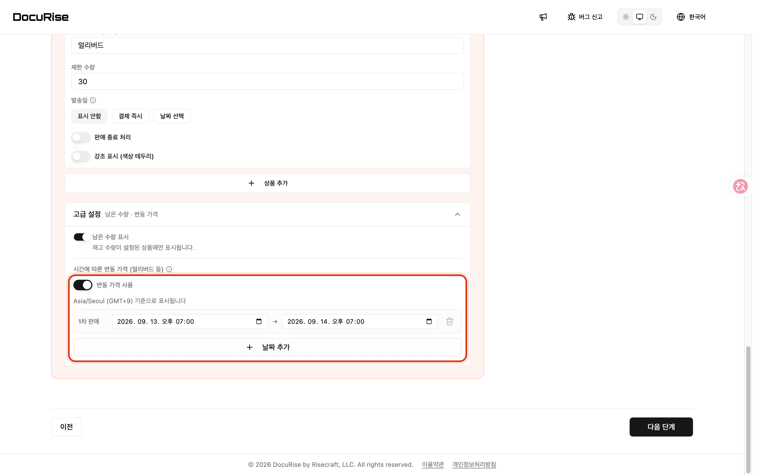Click the bug icon beside 버그 신고
760x475 pixels.
coord(571,17)
